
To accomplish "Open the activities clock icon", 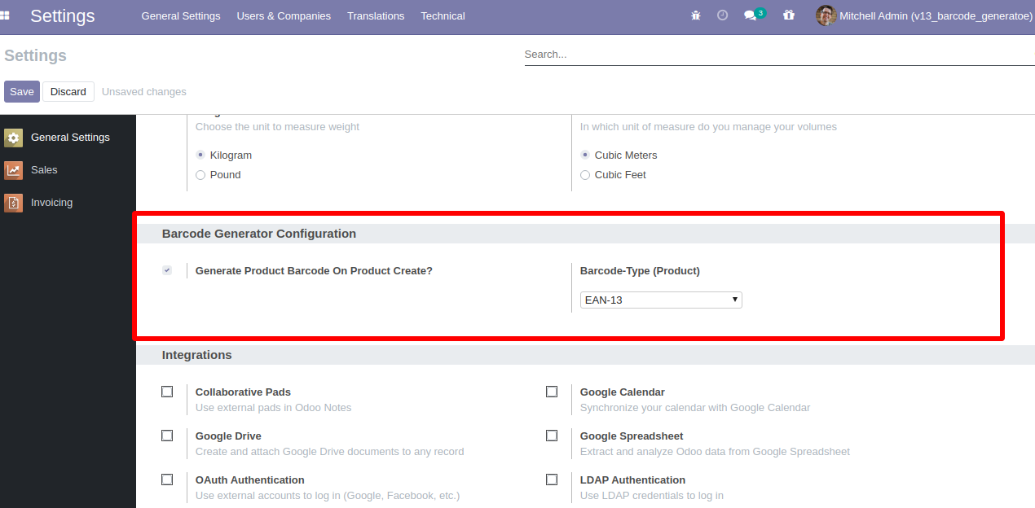I will click(x=722, y=15).
